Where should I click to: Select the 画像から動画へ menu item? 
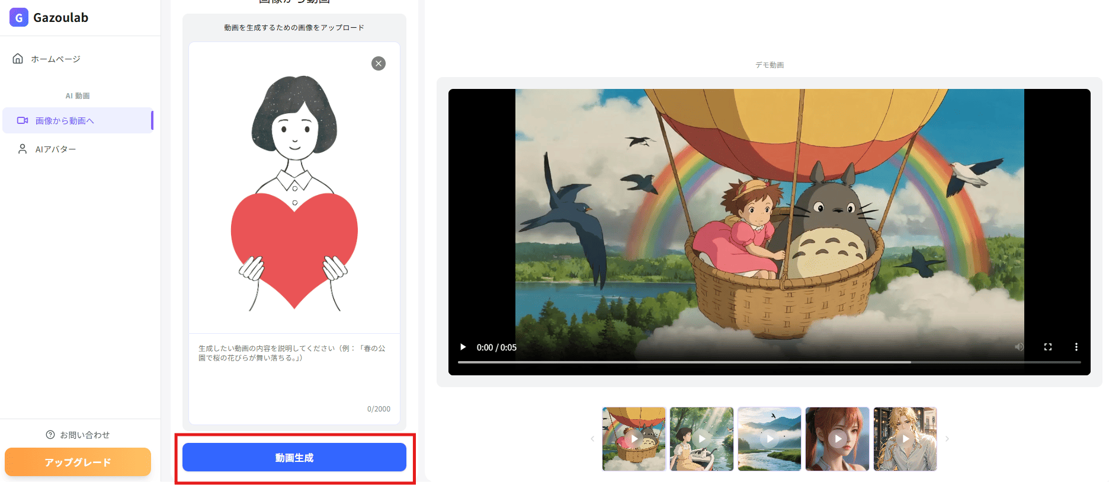[x=78, y=120]
